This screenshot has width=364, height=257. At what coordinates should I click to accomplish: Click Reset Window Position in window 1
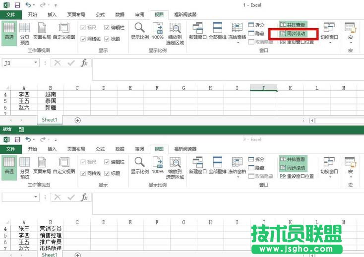(x=297, y=42)
